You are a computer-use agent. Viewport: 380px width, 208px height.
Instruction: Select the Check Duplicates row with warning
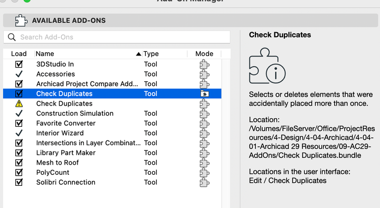click(112, 103)
